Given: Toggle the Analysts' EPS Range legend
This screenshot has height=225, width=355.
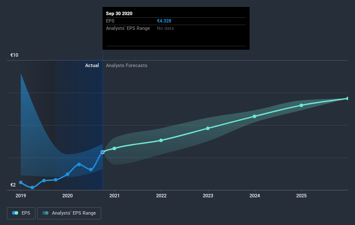Looking at the screenshot, I should tap(69, 213).
